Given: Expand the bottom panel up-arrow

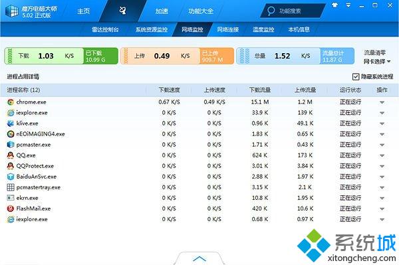Looking at the screenshot, I should coord(199,258).
